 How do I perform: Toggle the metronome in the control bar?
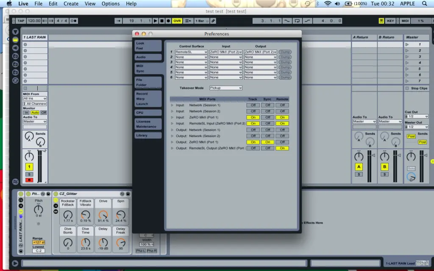click(73, 21)
